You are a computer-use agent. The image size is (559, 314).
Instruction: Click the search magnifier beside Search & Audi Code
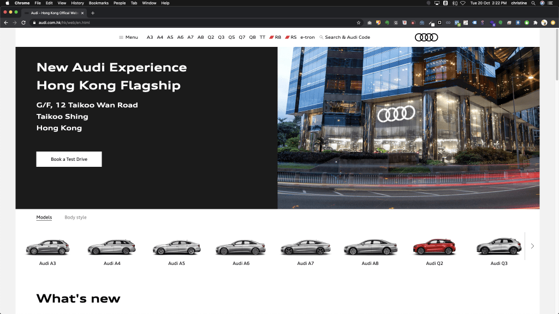coord(321,38)
